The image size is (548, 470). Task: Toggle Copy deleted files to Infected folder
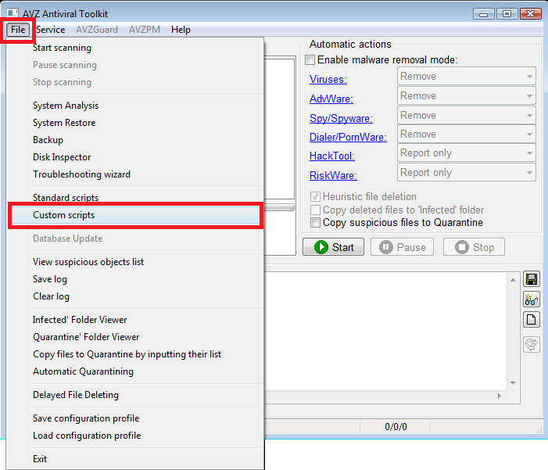(x=315, y=210)
